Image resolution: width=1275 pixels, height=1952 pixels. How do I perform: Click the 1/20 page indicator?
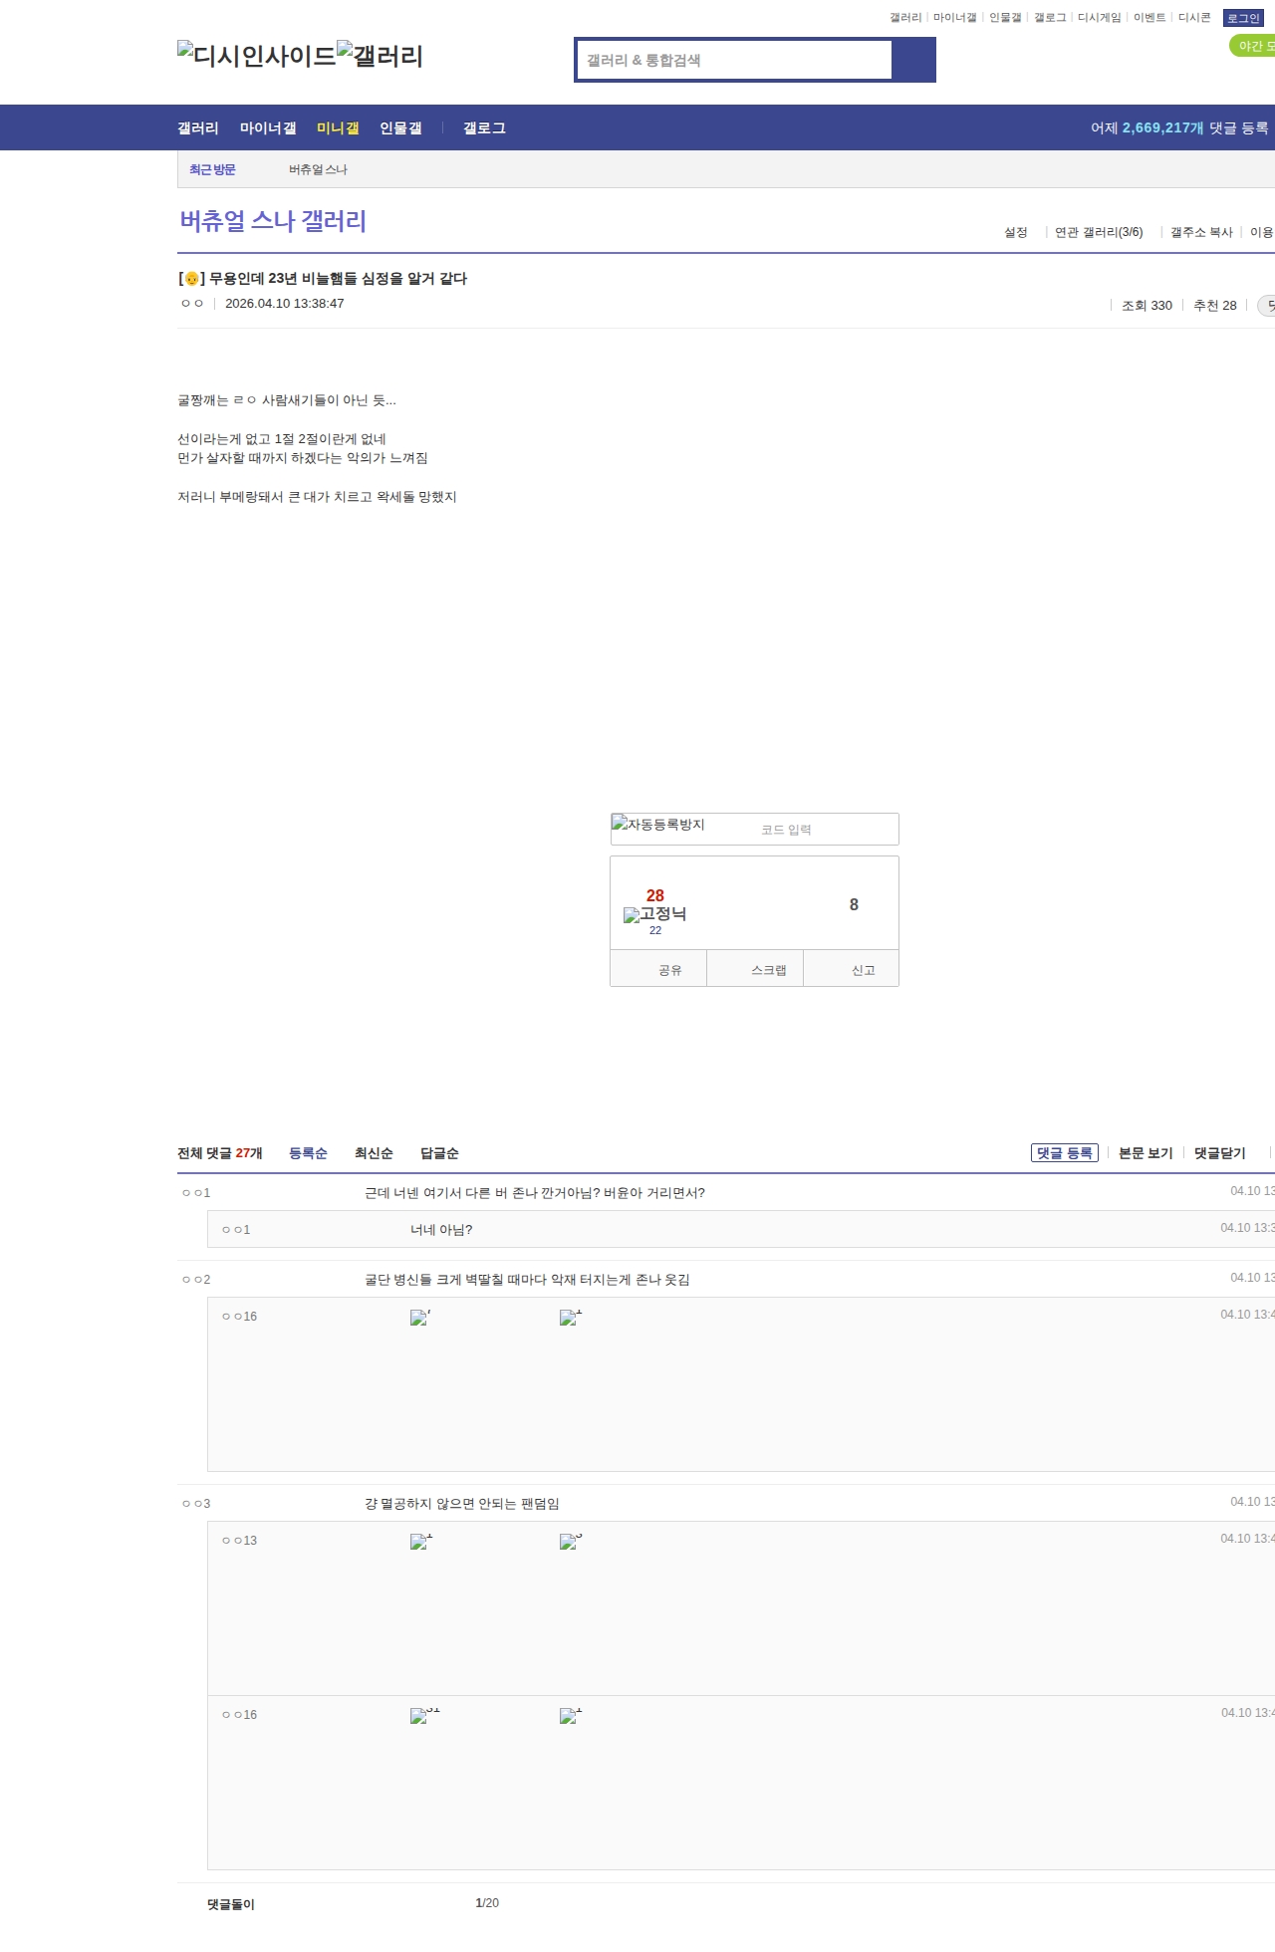pyautogui.click(x=487, y=1903)
